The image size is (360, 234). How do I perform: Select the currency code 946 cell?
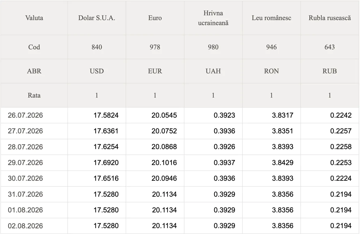(x=271, y=47)
